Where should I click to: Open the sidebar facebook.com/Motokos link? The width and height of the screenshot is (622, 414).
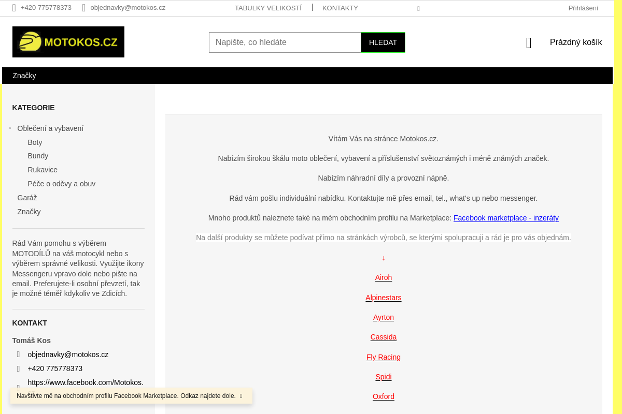click(x=86, y=382)
